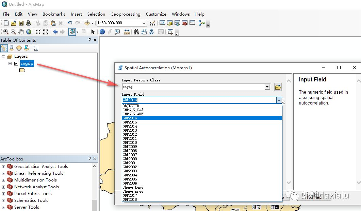Expand Geostatistical Analyst Tools
The width and height of the screenshot is (361, 211).
click(x=3, y=167)
